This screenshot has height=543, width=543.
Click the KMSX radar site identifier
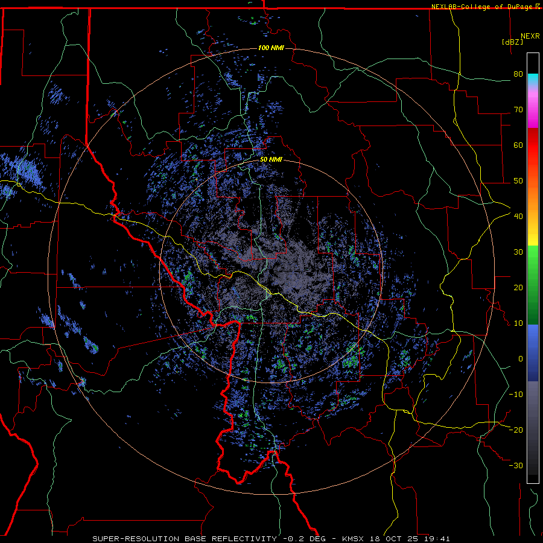pyautogui.click(x=353, y=539)
